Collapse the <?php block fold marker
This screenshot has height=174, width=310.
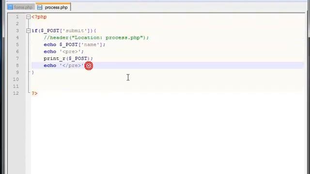click(x=28, y=17)
